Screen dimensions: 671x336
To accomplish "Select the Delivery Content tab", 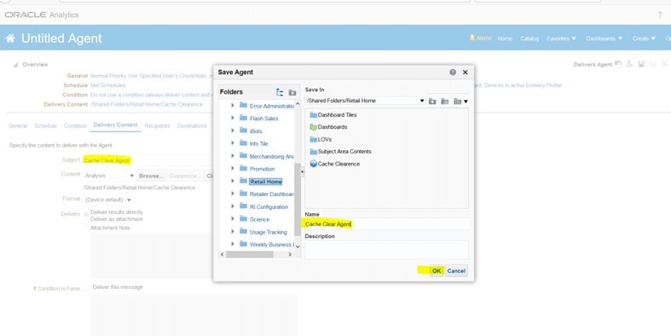I will (x=116, y=125).
